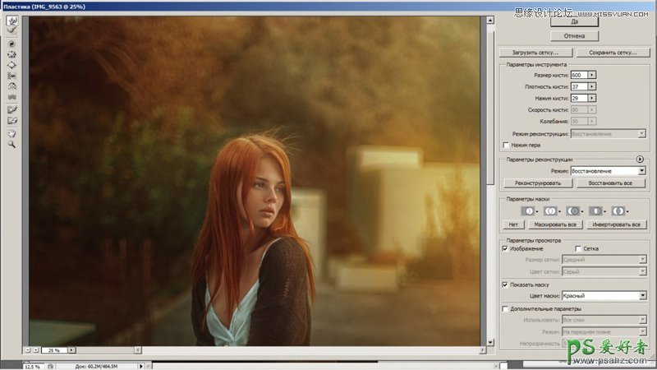Click the Плотность кисти value field
Screen dimensions: 657x370
pos(579,86)
